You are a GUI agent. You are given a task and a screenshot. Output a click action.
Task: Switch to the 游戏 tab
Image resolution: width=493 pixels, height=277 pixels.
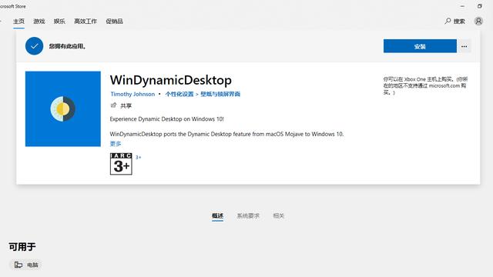coord(39,22)
